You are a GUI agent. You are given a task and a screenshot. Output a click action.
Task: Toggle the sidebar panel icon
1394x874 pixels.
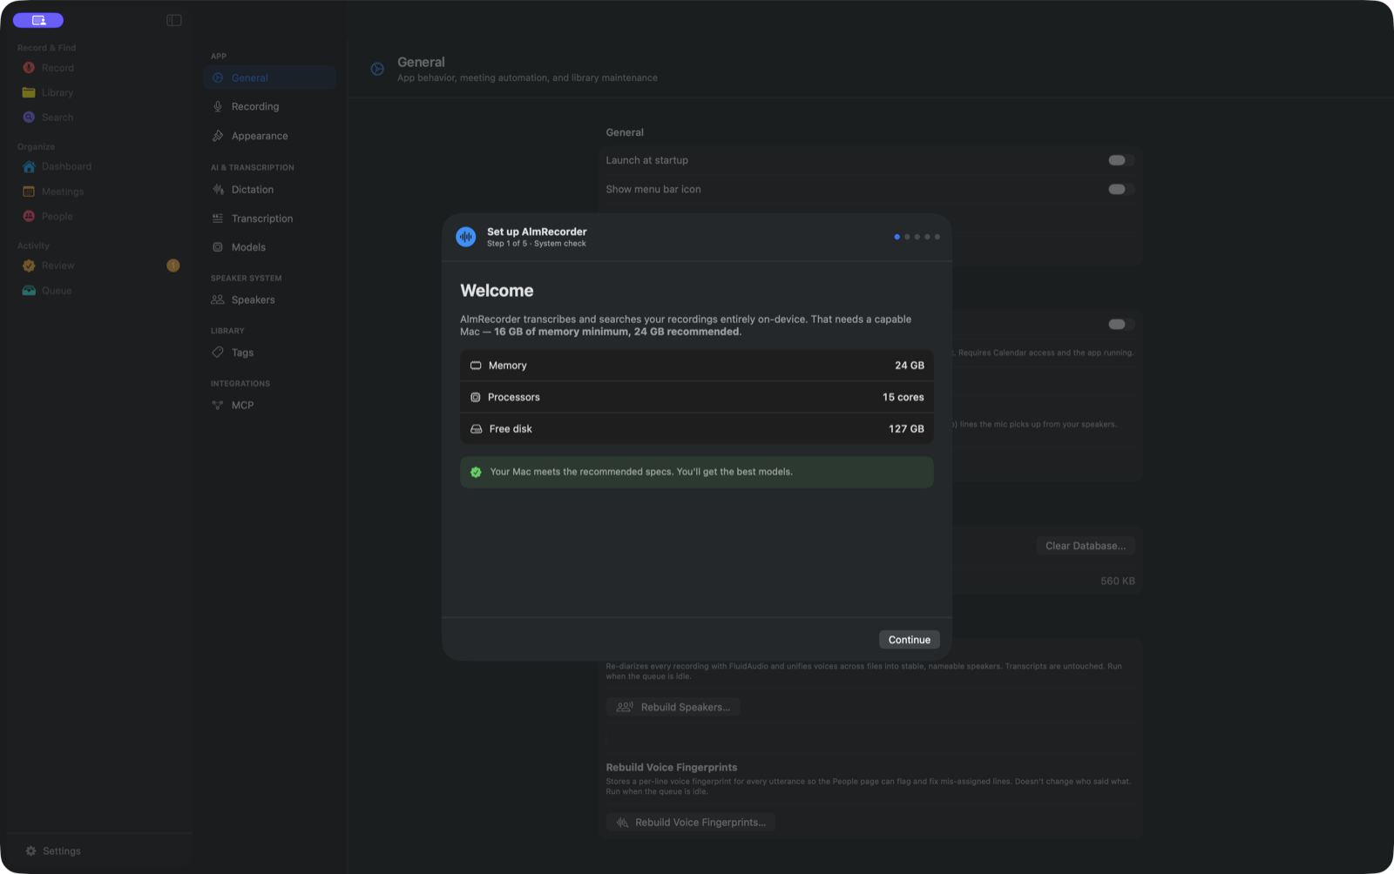[x=174, y=20]
